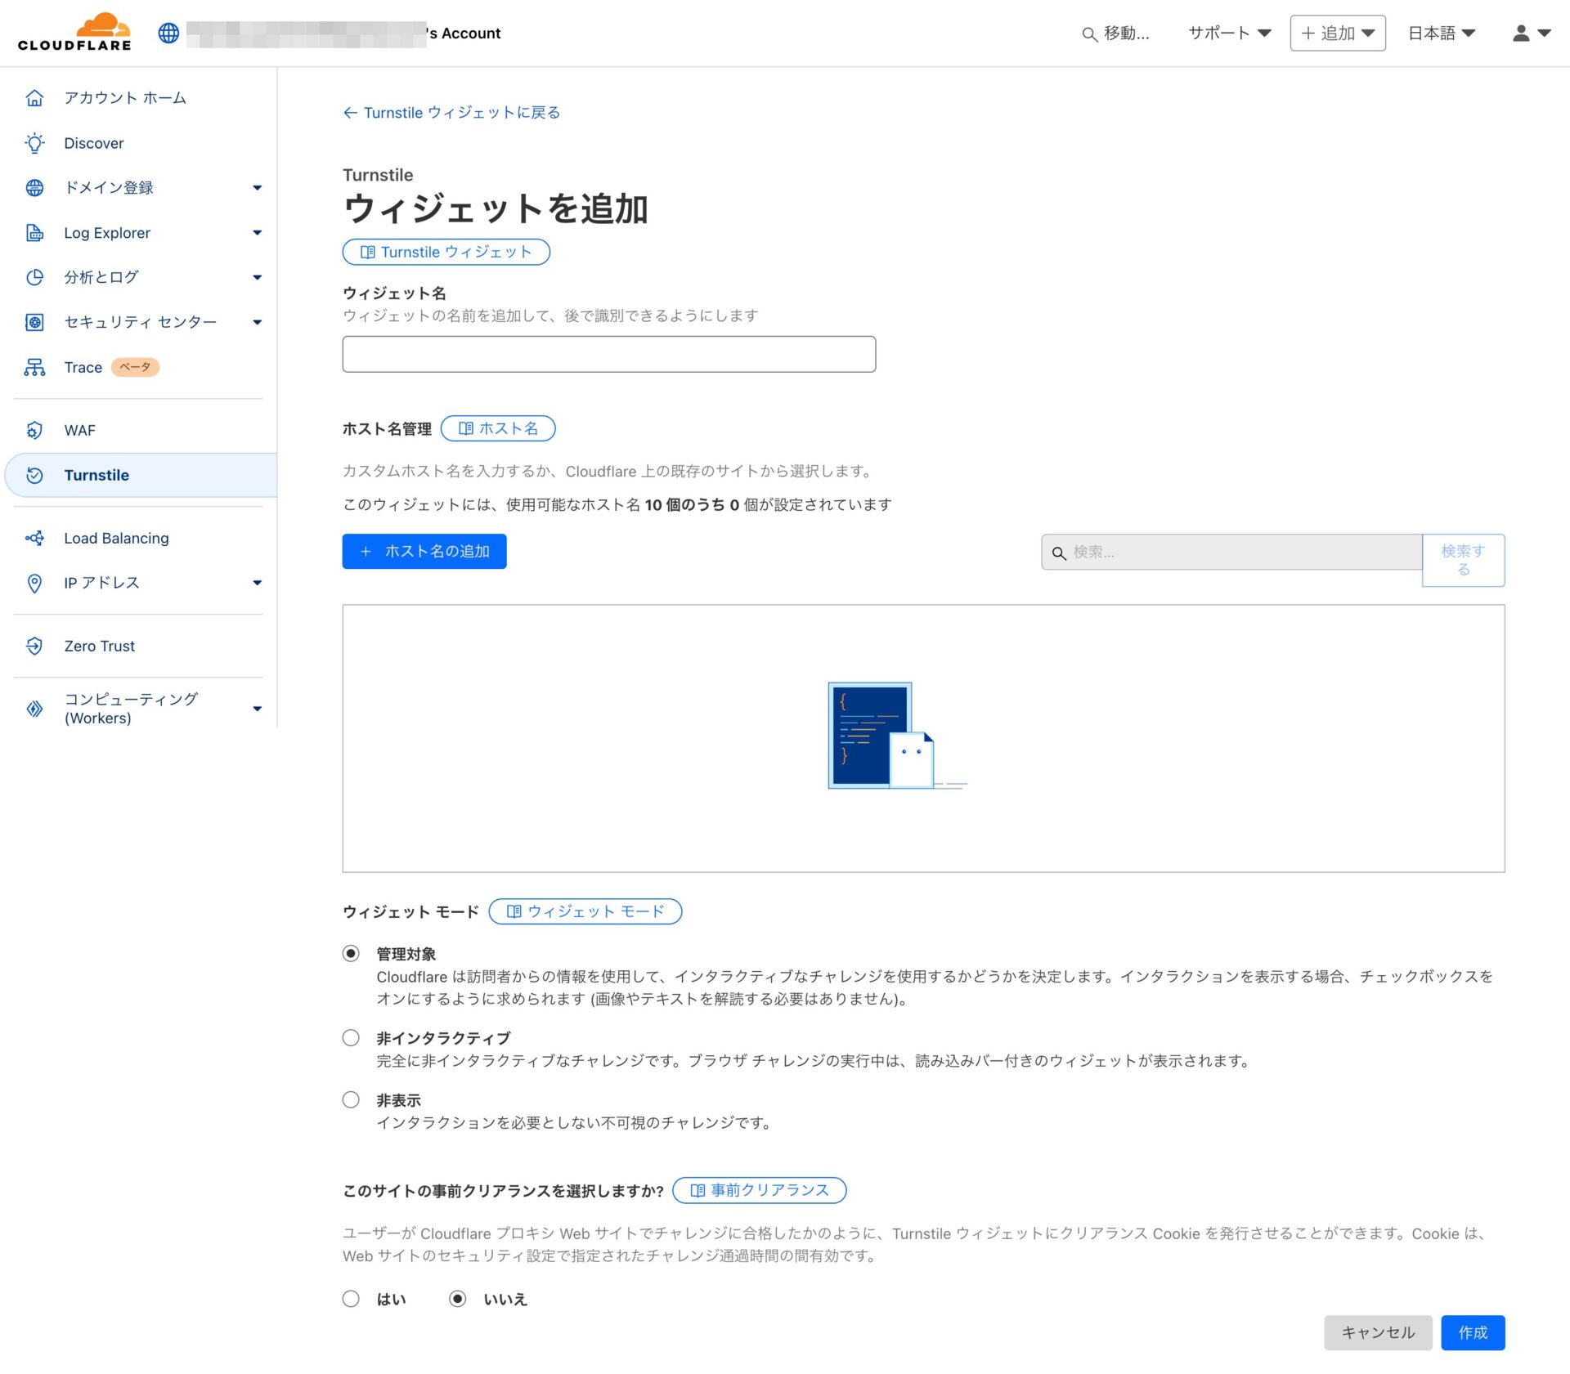This screenshot has width=1570, height=1374.
Task: Click the Trace network icon
Action: (x=34, y=367)
